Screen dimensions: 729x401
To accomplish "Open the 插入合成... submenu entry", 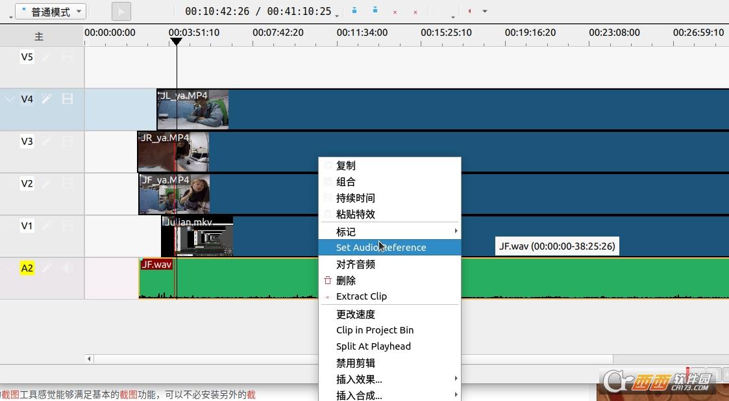I will click(x=389, y=395).
